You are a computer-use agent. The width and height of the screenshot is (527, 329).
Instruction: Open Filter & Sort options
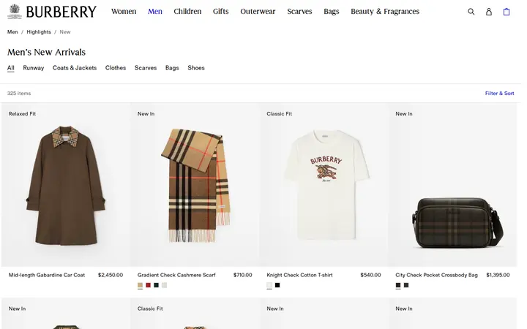tap(499, 94)
